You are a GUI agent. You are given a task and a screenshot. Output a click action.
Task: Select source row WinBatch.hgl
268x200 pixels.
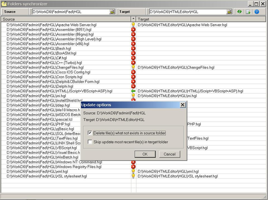tap(42, 157)
